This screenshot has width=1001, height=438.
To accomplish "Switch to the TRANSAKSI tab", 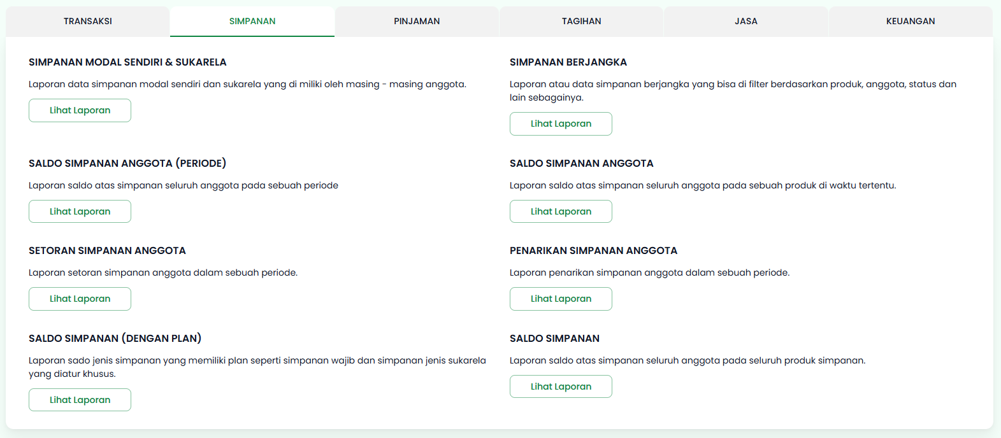I will pos(87,21).
